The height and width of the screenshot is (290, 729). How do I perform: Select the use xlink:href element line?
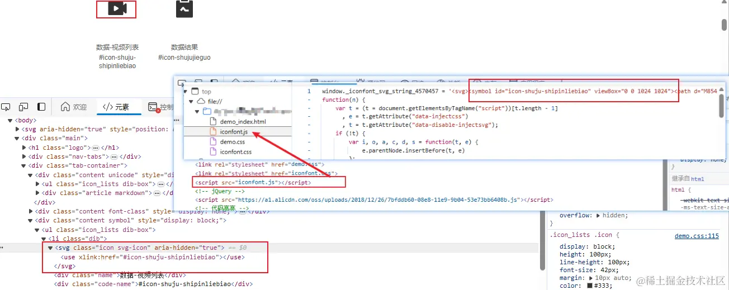point(153,257)
